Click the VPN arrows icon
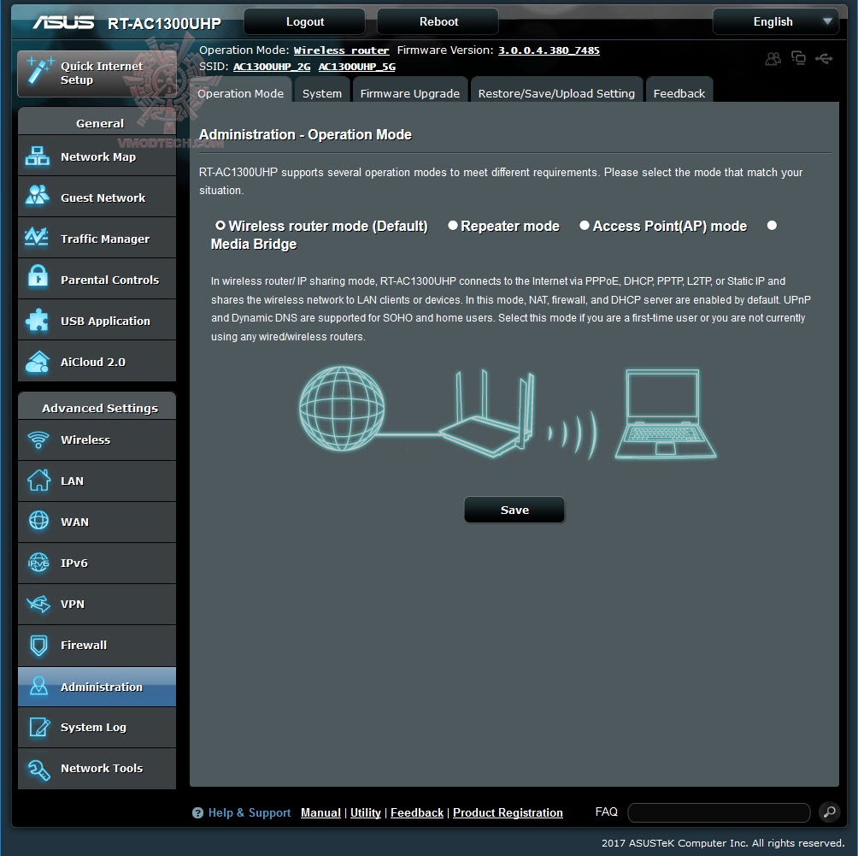The image size is (858, 856). (38, 604)
